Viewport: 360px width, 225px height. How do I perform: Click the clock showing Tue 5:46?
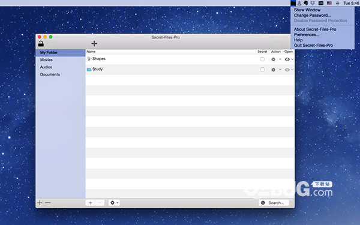(351, 3)
